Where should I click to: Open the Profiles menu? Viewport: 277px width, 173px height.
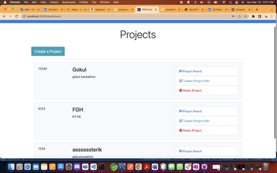pyautogui.click(x=84, y=2)
